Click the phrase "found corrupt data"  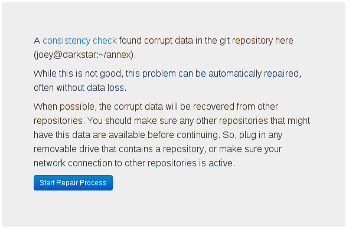click(x=156, y=41)
